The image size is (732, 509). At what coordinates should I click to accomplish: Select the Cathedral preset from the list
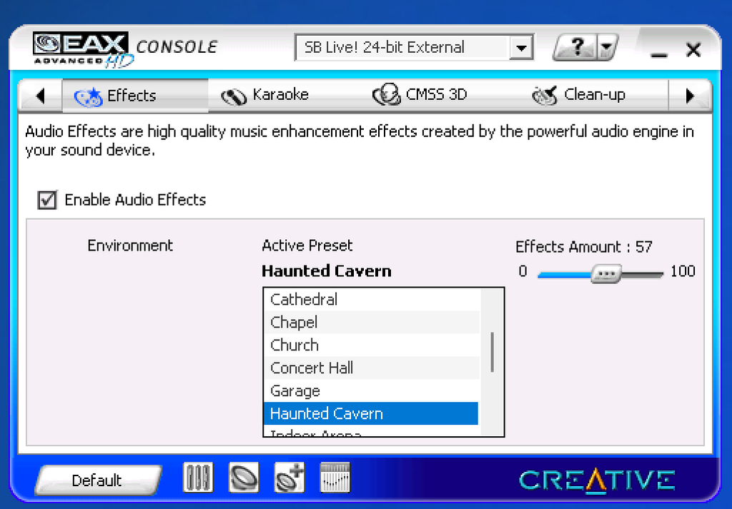click(x=304, y=299)
